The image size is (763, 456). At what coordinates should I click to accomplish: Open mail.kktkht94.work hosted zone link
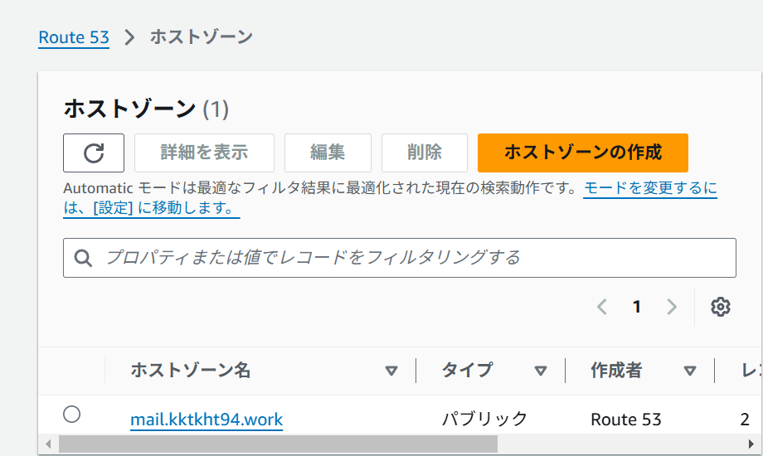point(207,420)
